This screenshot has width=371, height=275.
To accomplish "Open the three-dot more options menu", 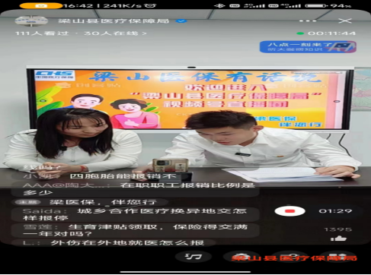I will tap(308, 21).
